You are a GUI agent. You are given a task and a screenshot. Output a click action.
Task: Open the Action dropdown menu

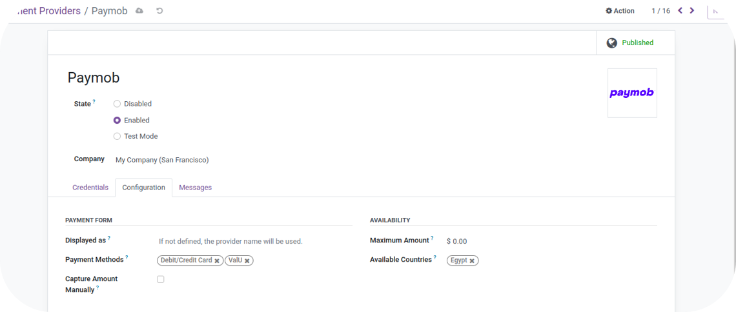pyautogui.click(x=620, y=11)
